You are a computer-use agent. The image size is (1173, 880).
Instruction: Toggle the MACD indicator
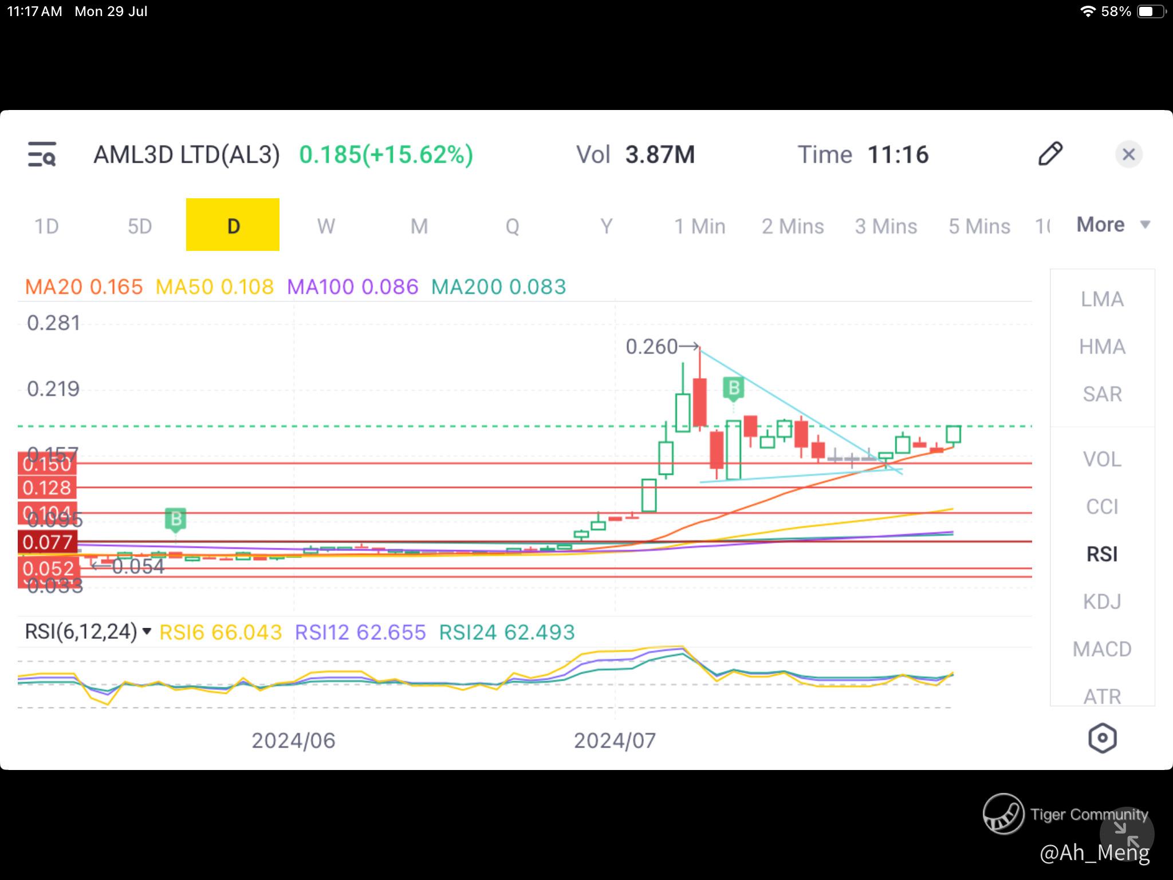[1102, 649]
